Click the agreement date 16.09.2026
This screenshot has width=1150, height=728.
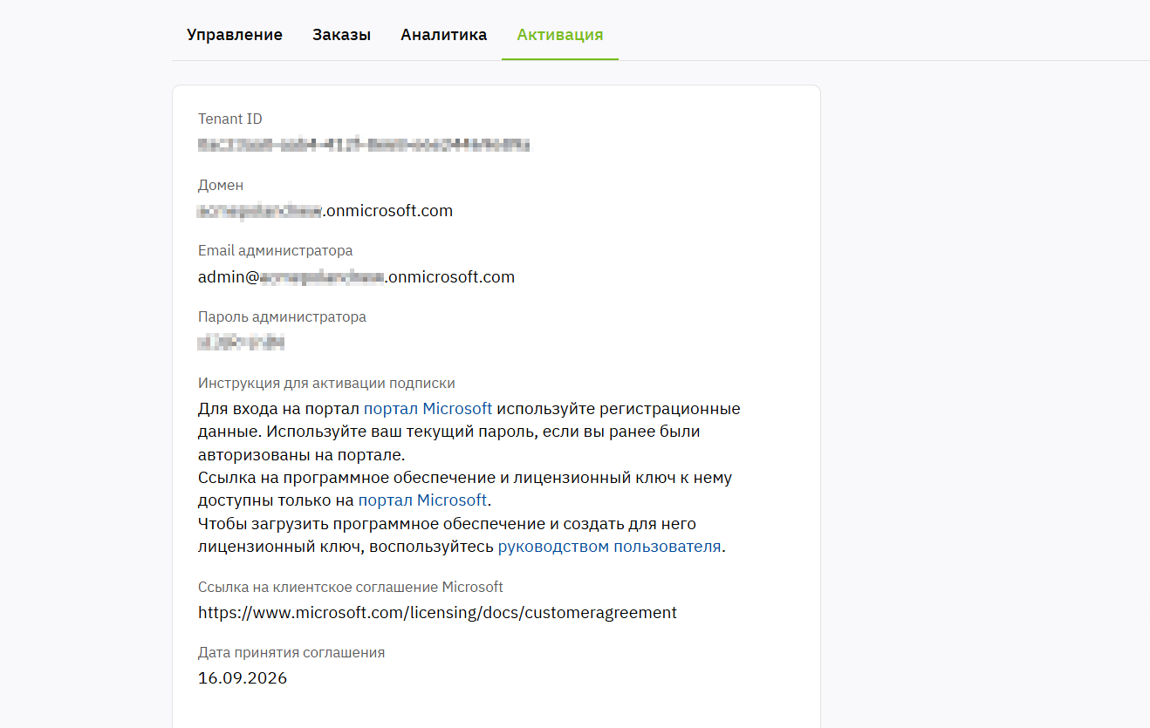243,678
